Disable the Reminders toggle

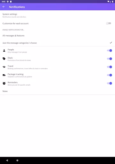[110, 83]
